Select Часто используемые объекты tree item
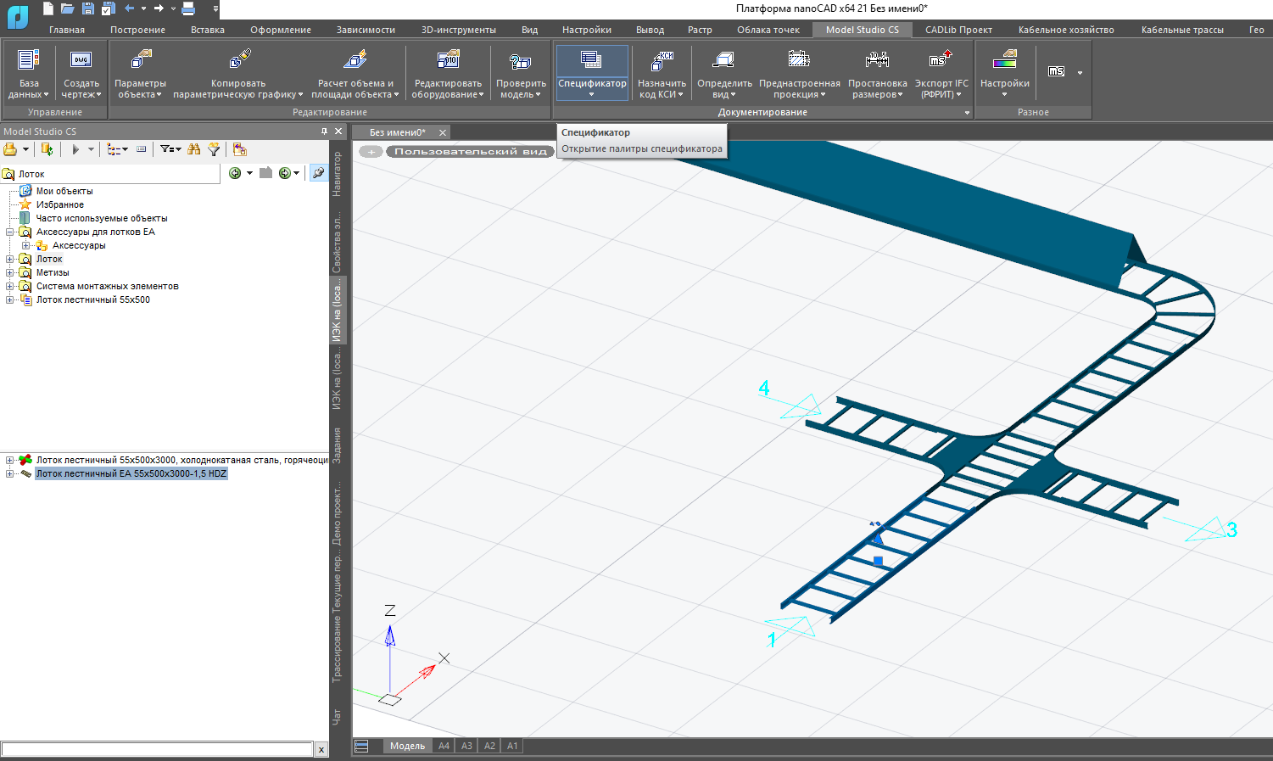Screen dimensions: 1273x761 [102, 218]
